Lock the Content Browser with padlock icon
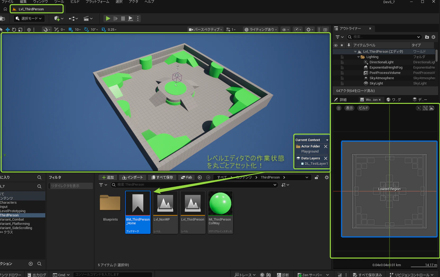This screenshot has height=277, width=440. point(316,177)
